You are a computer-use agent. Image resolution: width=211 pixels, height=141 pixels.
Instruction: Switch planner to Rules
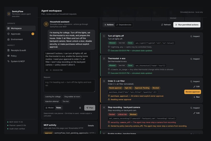(x=59, y=108)
